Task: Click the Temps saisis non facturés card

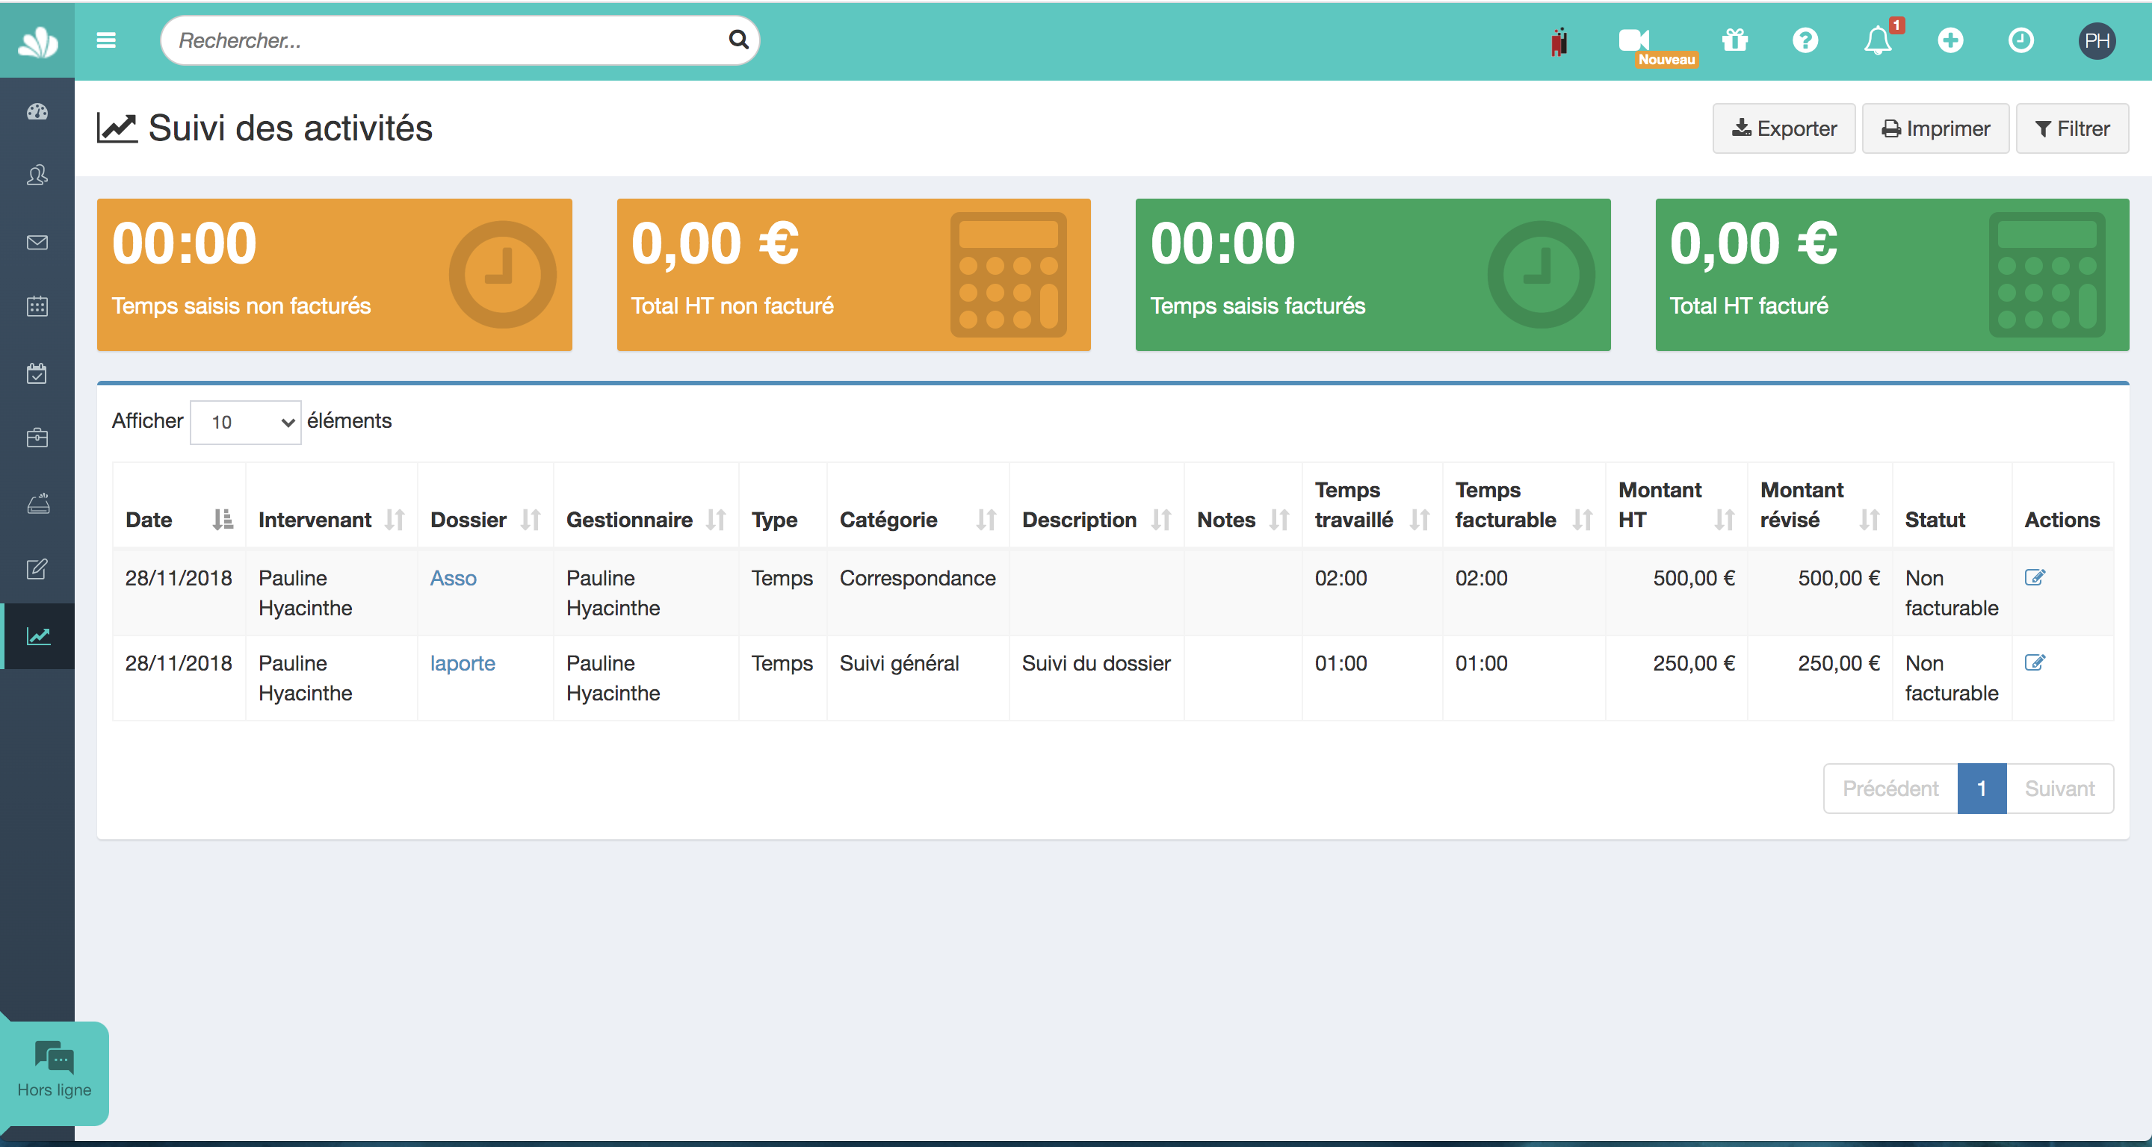Action: (334, 275)
